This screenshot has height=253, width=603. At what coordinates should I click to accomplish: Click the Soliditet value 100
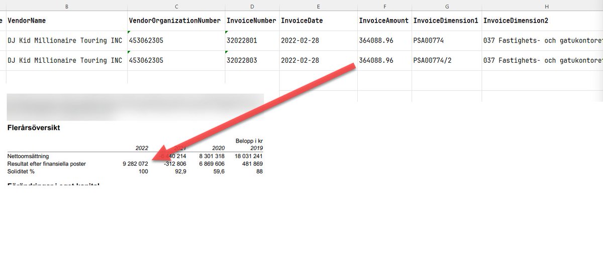tap(143, 171)
